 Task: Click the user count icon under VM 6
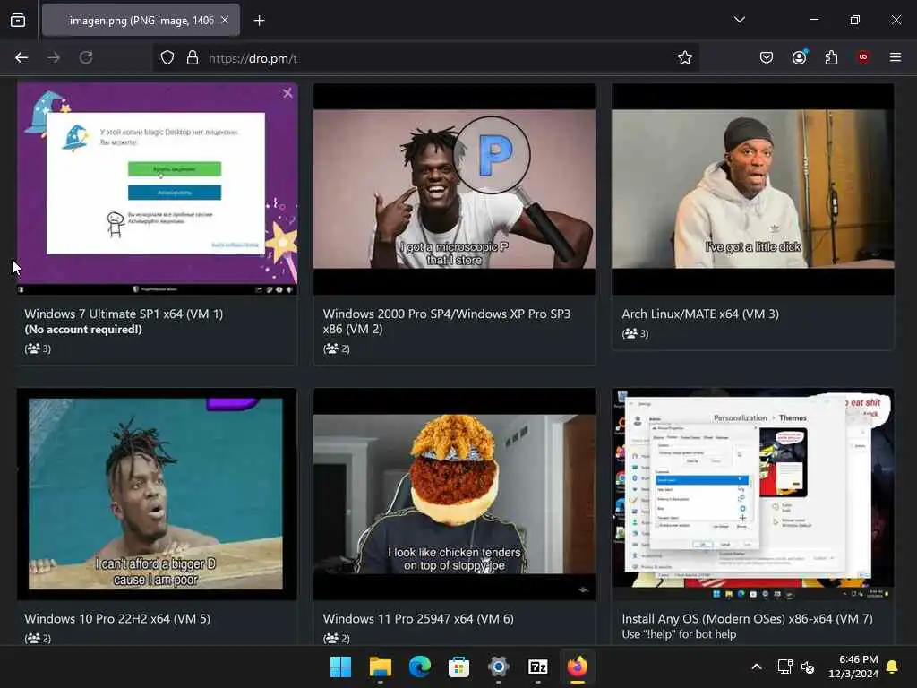pyautogui.click(x=331, y=638)
